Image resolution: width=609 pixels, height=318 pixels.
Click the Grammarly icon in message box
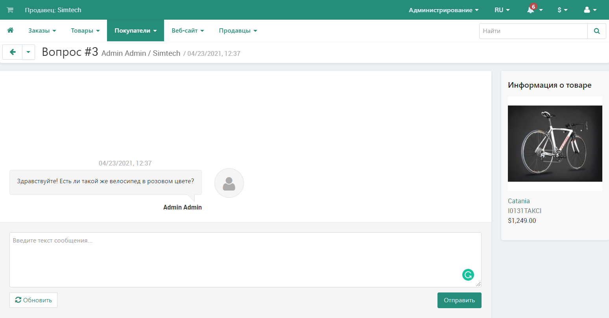click(468, 275)
